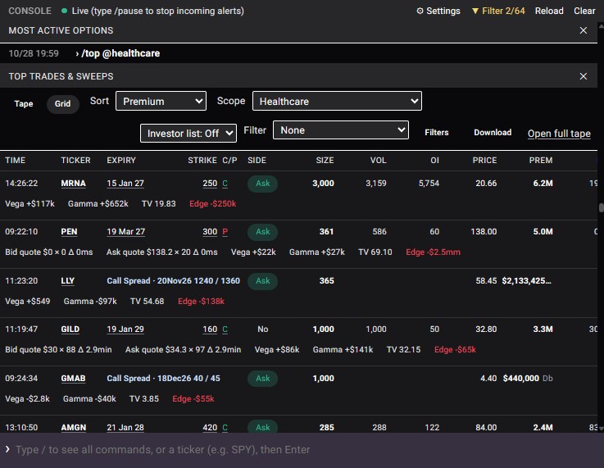Sort by the EXPIRY column header
The width and height of the screenshot is (604, 468).
[121, 161]
